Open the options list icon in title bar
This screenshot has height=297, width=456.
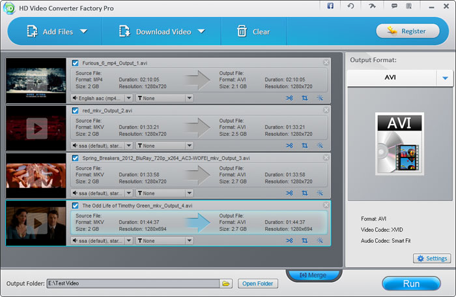tap(409, 6)
